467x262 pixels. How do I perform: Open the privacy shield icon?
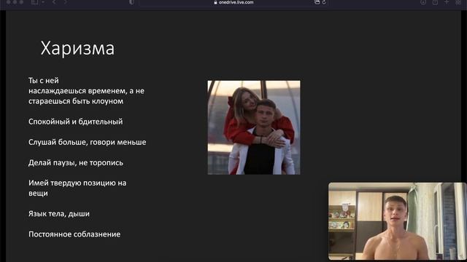[x=131, y=2]
